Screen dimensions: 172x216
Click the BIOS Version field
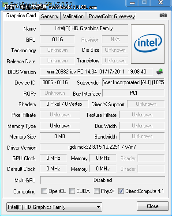pos(96,72)
